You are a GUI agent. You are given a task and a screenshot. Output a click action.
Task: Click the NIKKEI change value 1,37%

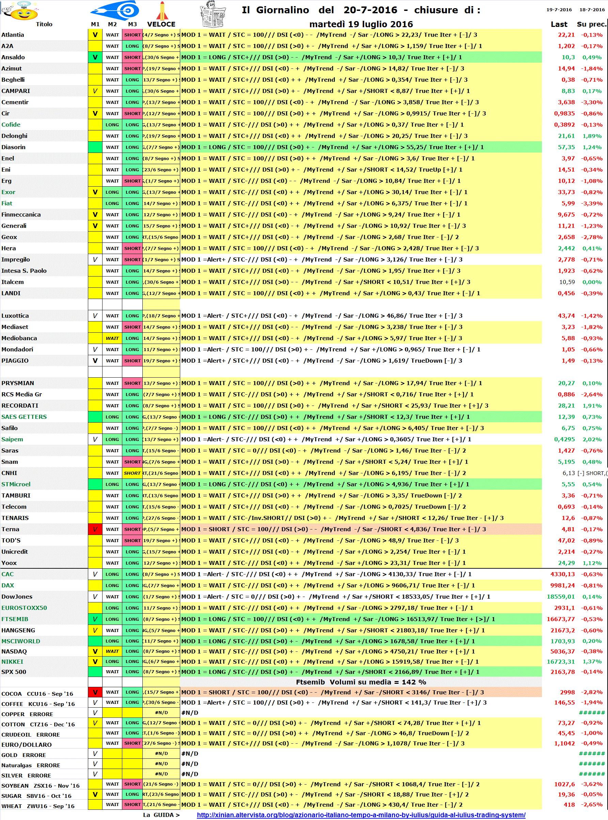pyautogui.click(x=592, y=661)
